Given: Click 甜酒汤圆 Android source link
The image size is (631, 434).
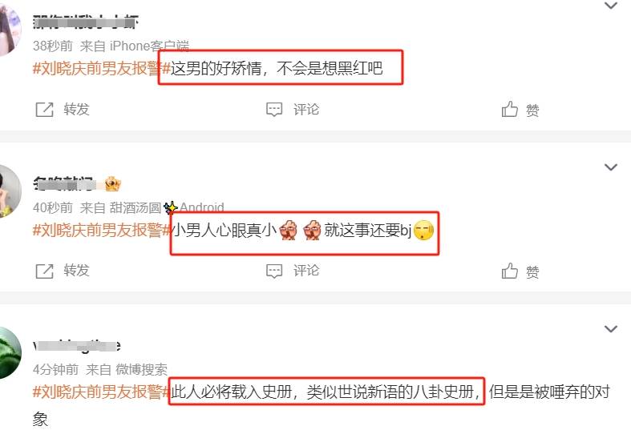Looking at the screenshot, I should (167, 207).
